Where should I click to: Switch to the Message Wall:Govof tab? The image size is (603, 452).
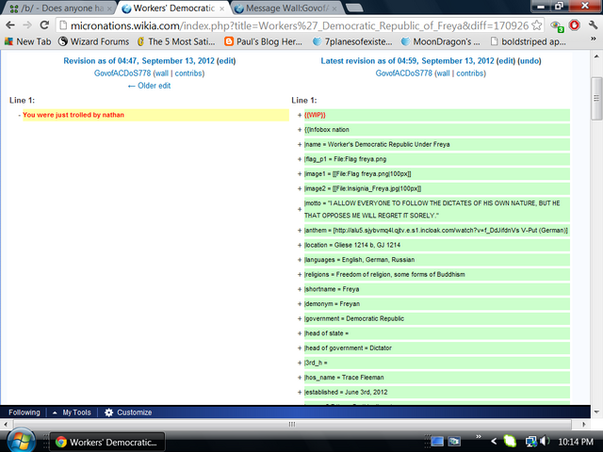coord(286,8)
